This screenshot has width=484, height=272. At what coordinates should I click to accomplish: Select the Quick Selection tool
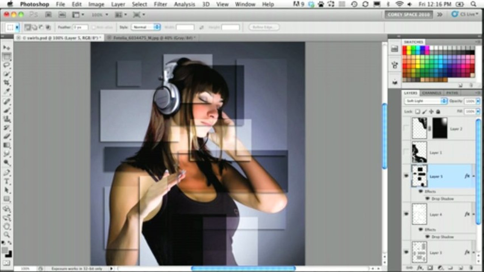[x=7, y=74]
